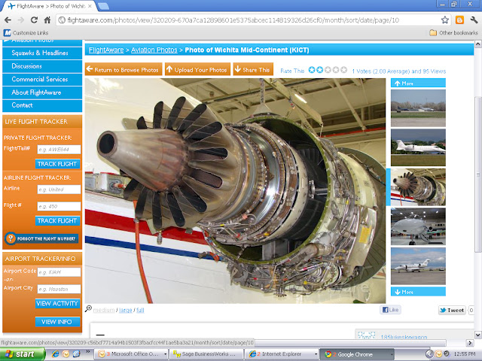Image resolution: width=482 pixels, height=361 pixels.
Task: Open the jet engine thumbnail
Action: tap(418, 187)
